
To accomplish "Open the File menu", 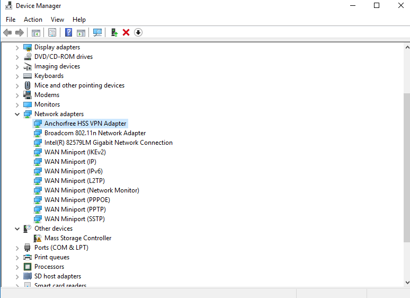I will pyautogui.click(x=11, y=20).
